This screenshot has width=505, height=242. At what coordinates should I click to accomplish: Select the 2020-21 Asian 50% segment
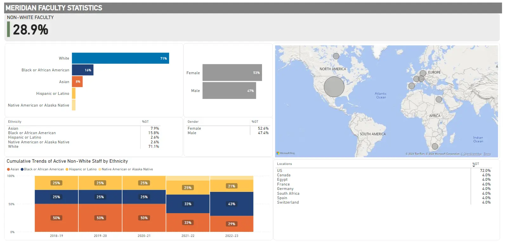144,218
